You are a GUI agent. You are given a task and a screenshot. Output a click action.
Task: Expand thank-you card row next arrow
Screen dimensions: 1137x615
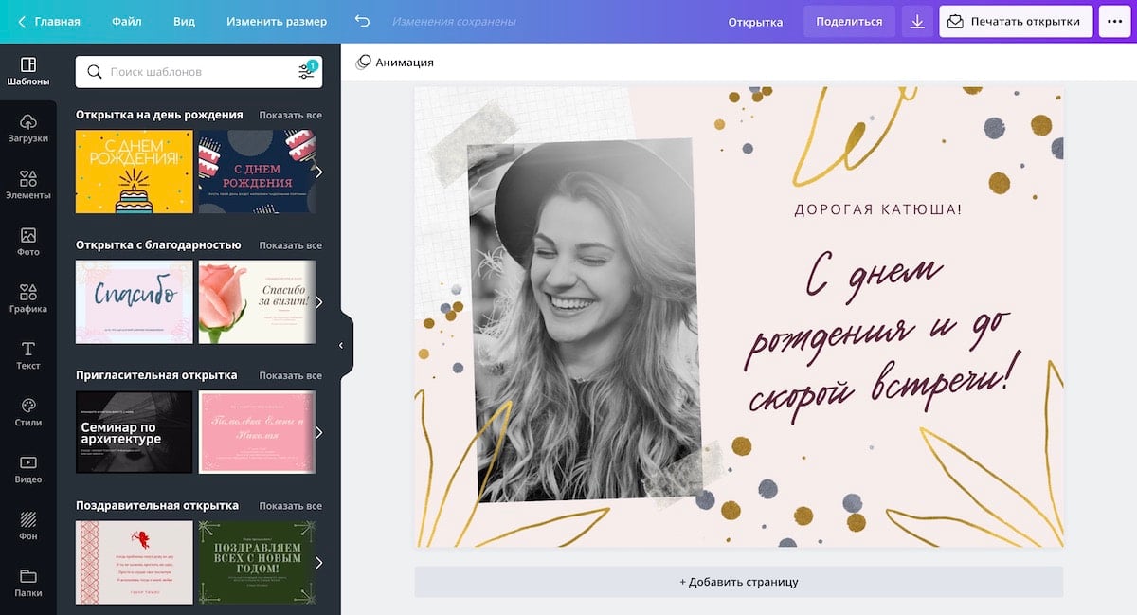(318, 302)
